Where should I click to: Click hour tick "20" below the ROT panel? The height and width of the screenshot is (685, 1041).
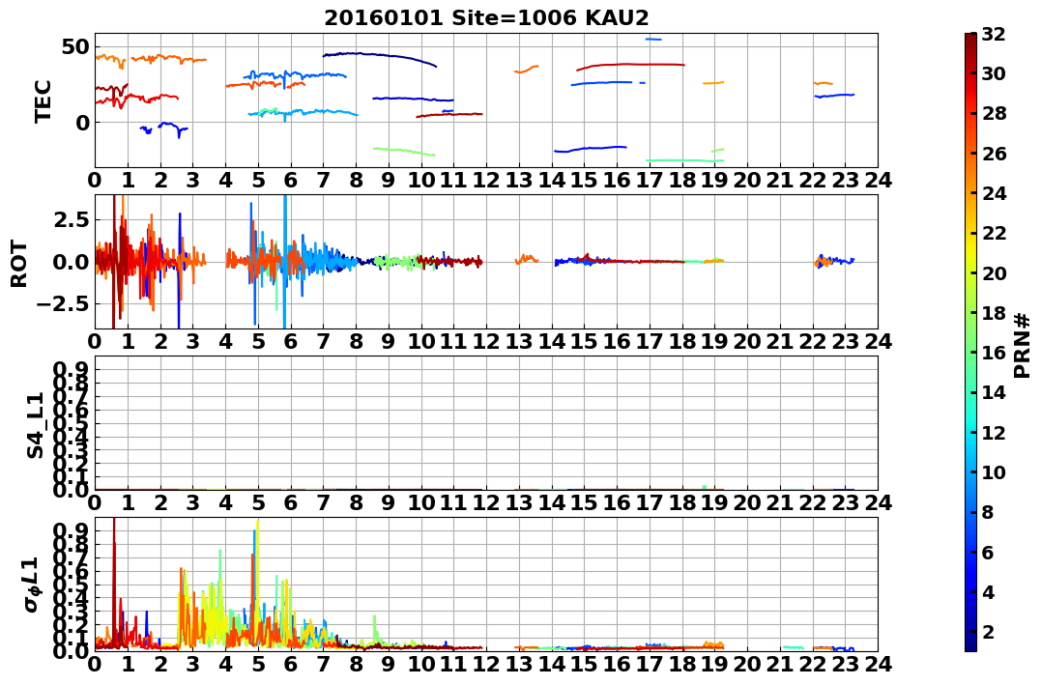(x=747, y=341)
